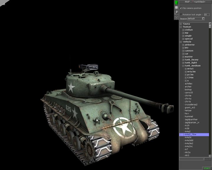Select the hetzer vehicle entry
This screenshot has height=170, width=212.
(188, 110)
